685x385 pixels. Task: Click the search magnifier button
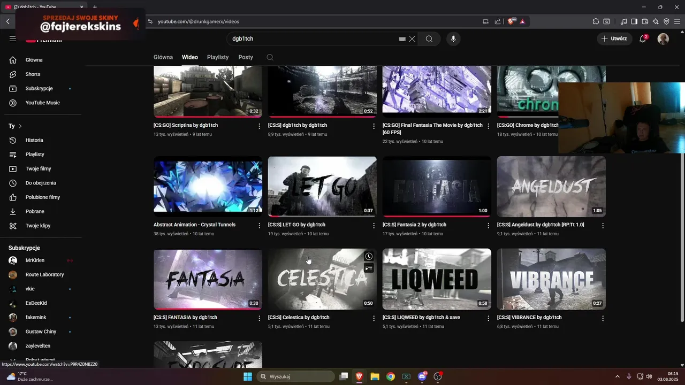[x=429, y=38]
